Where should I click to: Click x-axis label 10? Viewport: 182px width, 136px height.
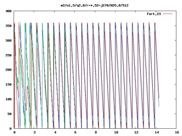pos(116,132)
